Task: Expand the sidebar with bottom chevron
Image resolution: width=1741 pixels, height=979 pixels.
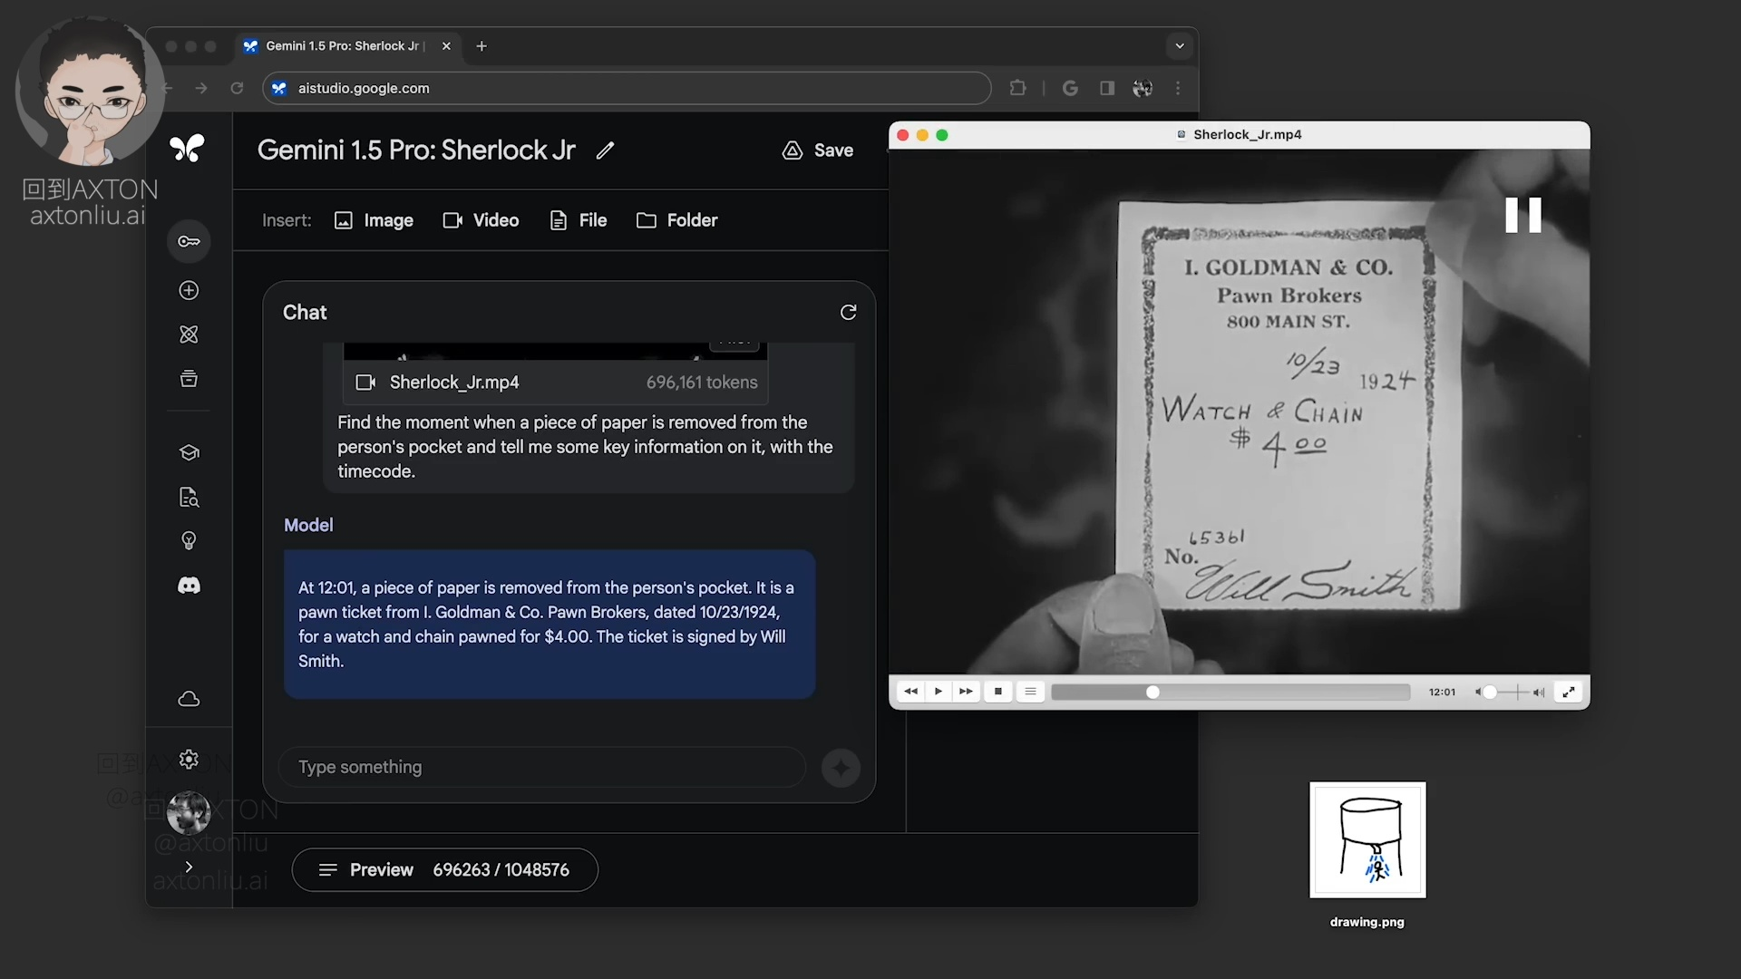Action: 189,867
